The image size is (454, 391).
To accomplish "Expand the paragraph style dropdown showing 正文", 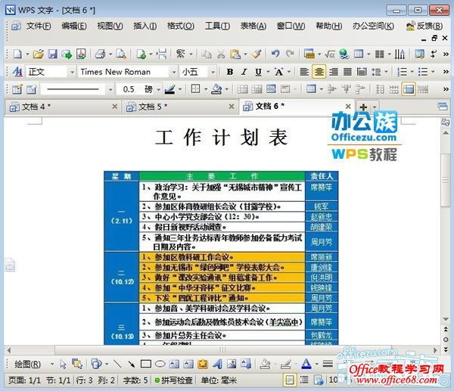I will tap(72, 72).
